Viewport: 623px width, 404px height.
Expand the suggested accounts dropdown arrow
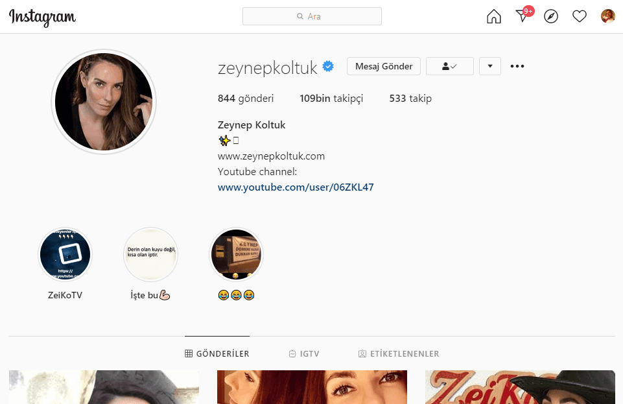(490, 66)
